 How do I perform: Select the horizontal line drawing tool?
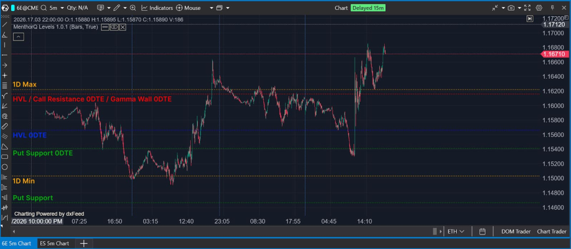click(x=5, y=55)
